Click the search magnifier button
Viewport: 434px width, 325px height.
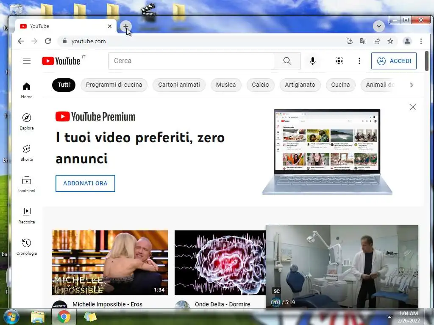[x=287, y=61]
